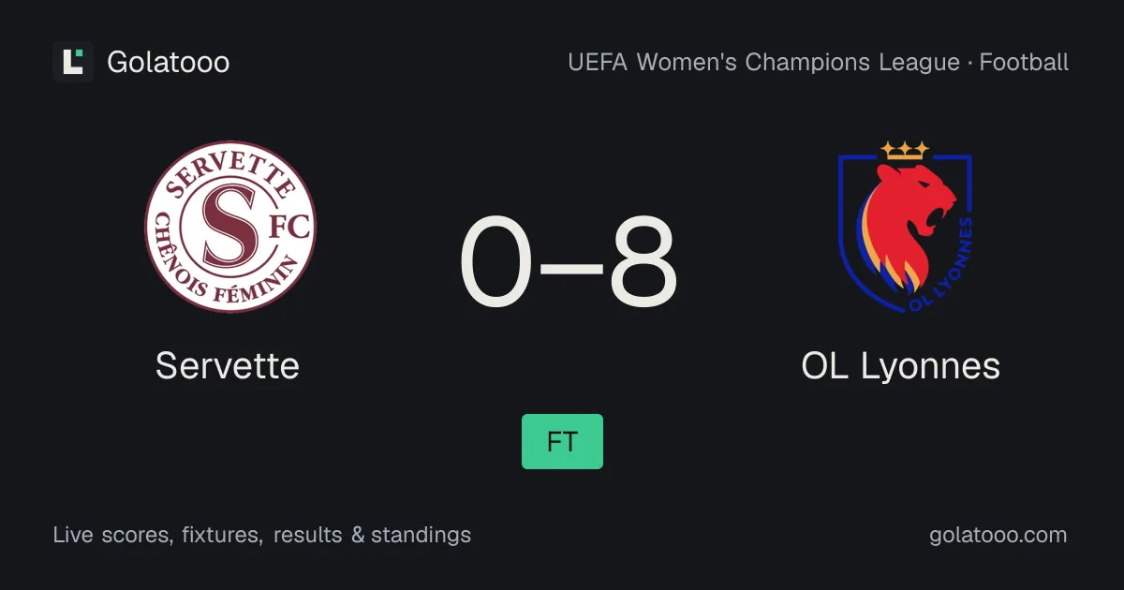Click the three gold stars above OL crest
Screen dimensions: 1124x590
click(905, 150)
